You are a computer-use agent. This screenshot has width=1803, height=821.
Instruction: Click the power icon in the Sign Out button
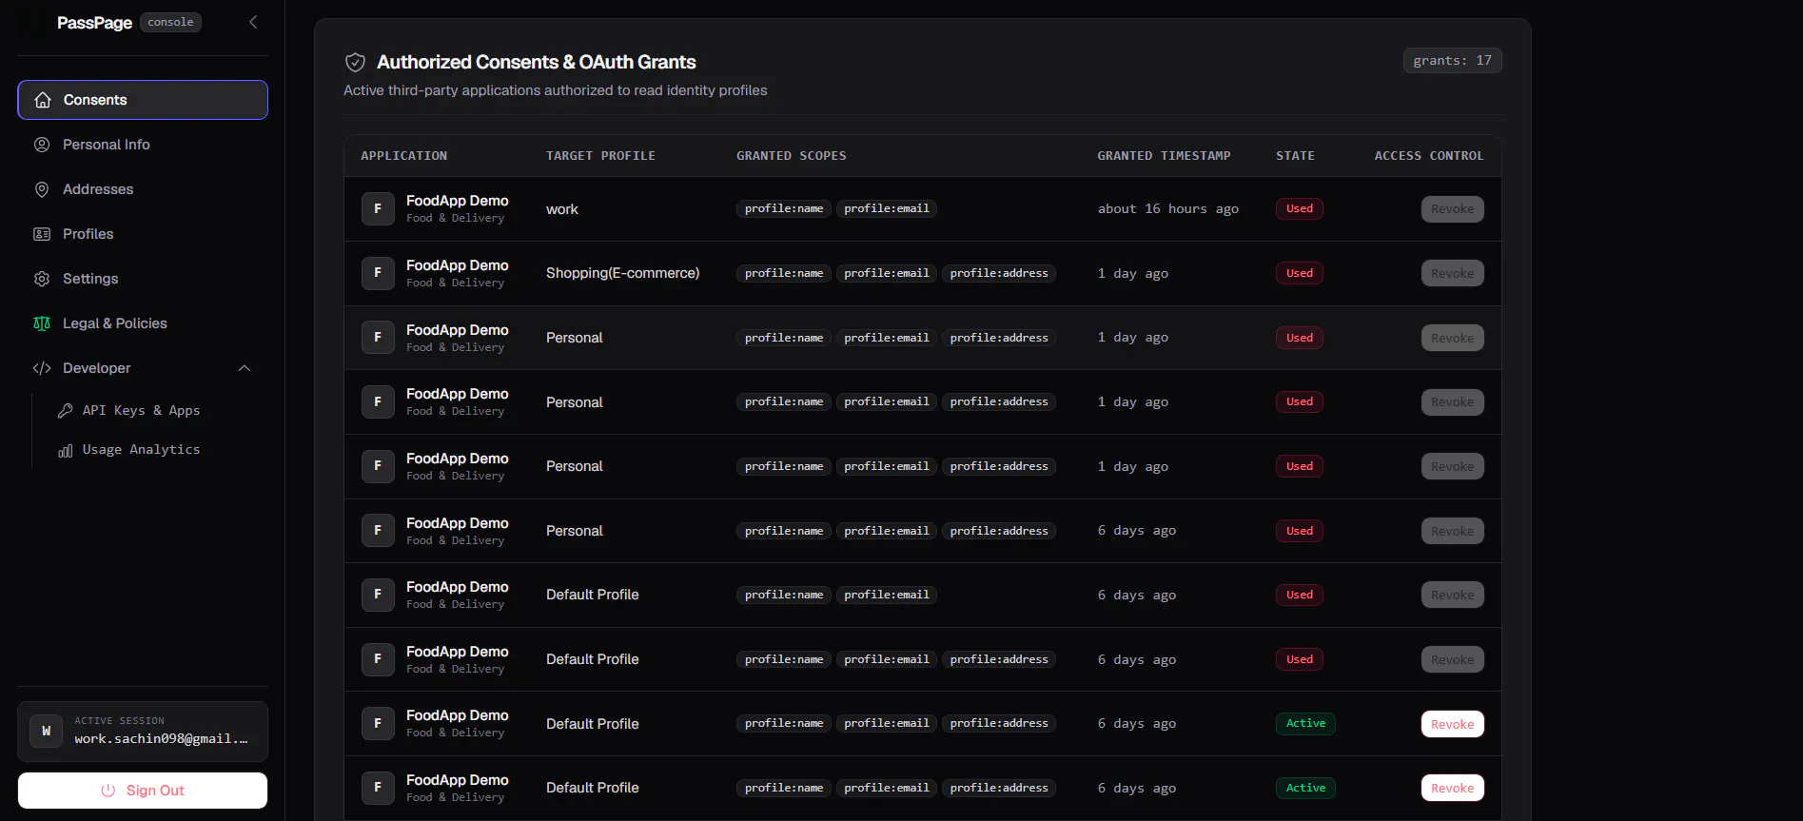click(108, 791)
